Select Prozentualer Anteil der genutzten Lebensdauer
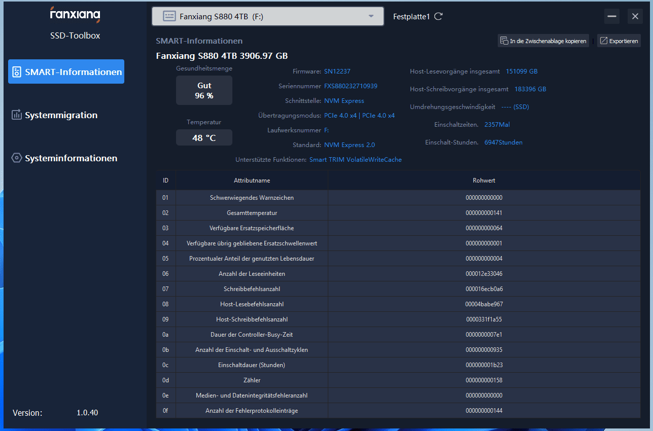 click(398, 259)
